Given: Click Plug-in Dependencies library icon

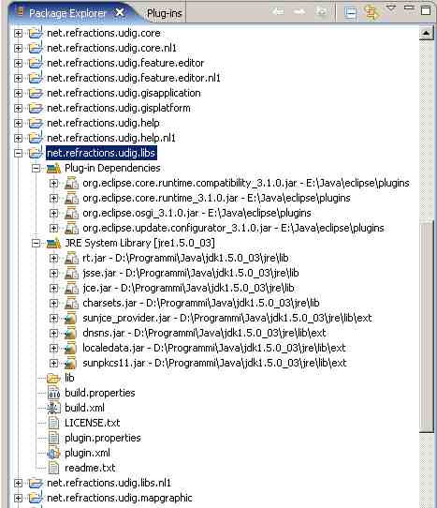Looking at the screenshot, I should pyautogui.click(x=53, y=168).
